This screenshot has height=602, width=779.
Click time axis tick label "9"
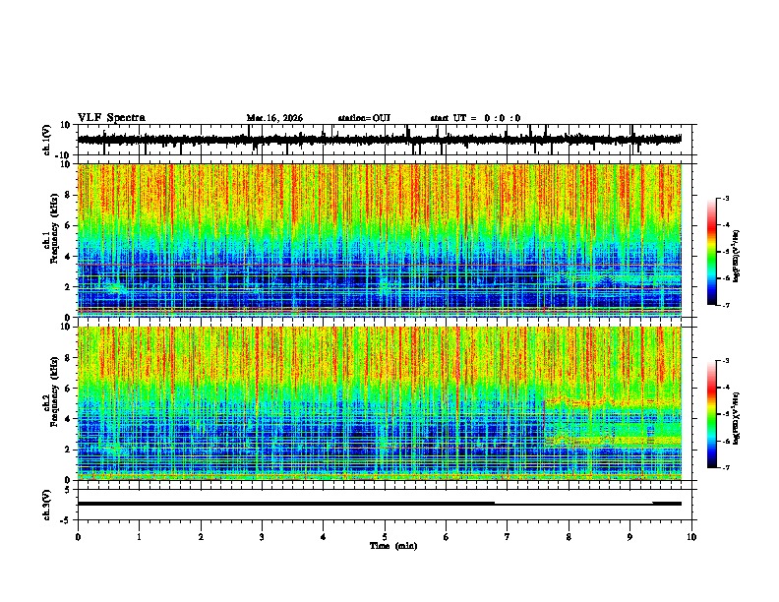pyautogui.click(x=629, y=537)
